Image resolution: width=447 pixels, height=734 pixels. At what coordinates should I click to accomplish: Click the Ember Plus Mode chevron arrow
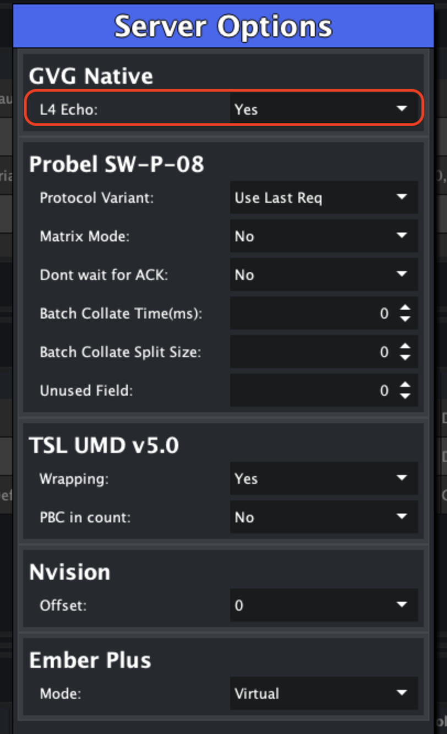point(402,693)
